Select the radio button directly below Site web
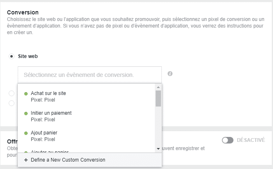273x169 pixels. pyautogui.click(x=12, y=93)
